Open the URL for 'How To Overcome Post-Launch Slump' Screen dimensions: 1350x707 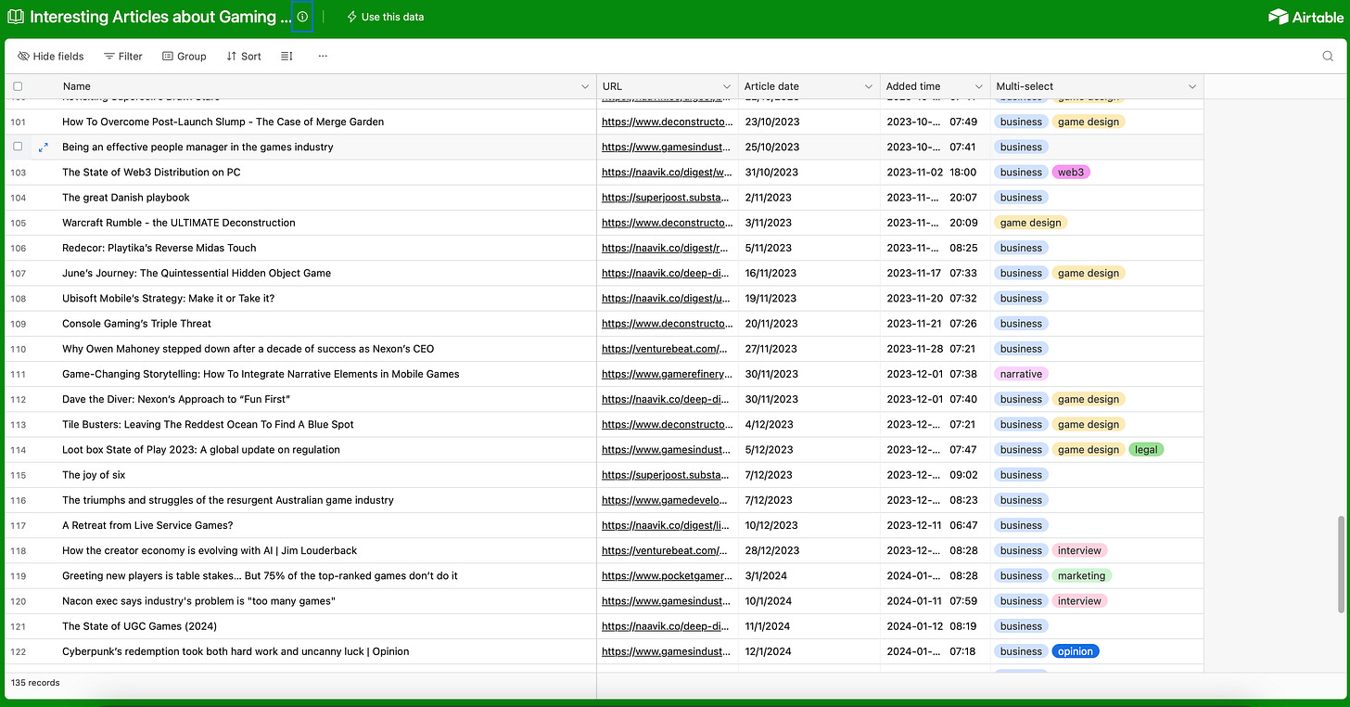(x=667, y=122)
